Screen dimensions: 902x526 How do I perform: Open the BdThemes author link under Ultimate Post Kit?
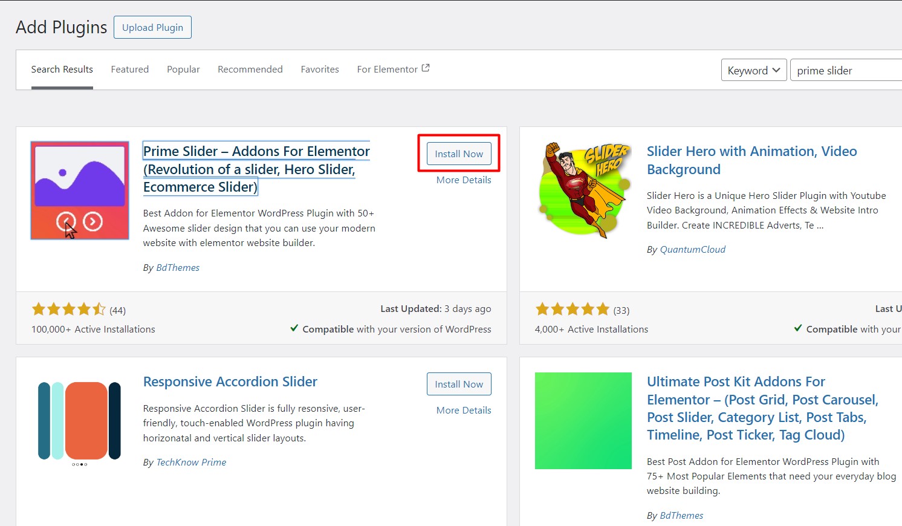pyautogui.click(x=681, y=515)
